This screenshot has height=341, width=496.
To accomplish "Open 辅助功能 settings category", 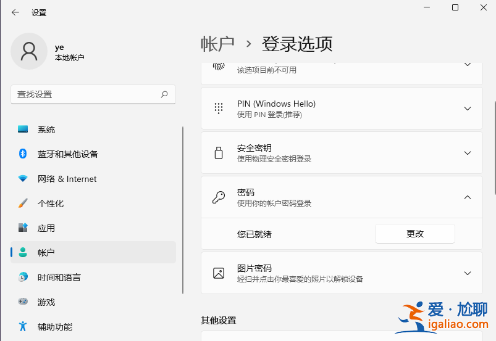I will coord(93,326).
